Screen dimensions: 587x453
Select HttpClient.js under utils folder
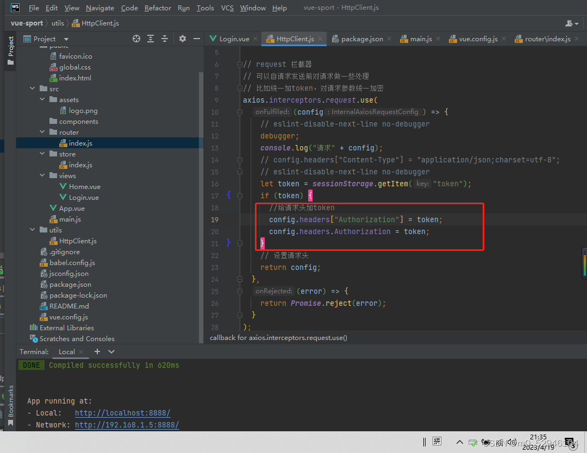point(73,241)
